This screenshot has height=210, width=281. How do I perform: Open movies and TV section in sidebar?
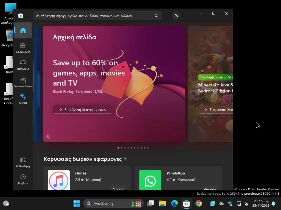(23, 82)
